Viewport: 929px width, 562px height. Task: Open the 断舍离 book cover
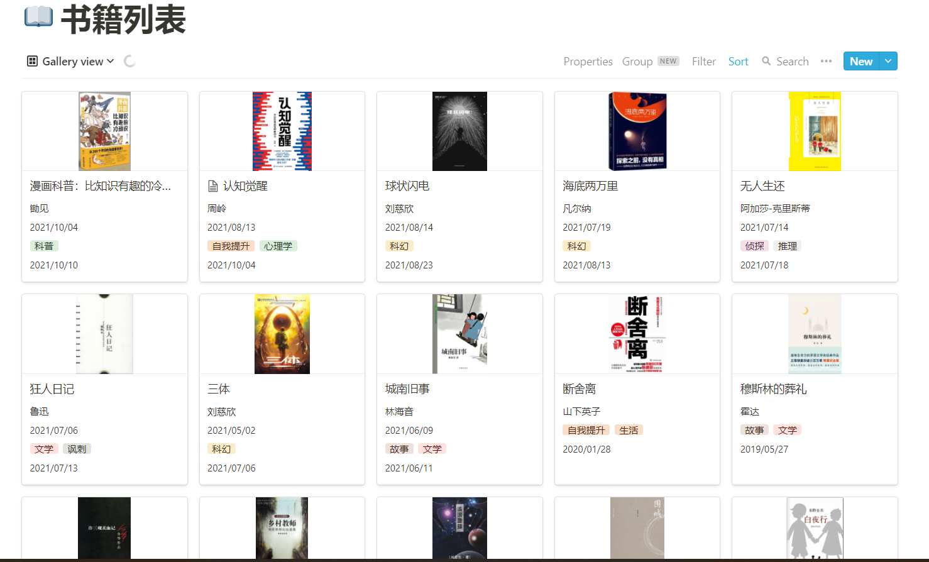point(637,334)
